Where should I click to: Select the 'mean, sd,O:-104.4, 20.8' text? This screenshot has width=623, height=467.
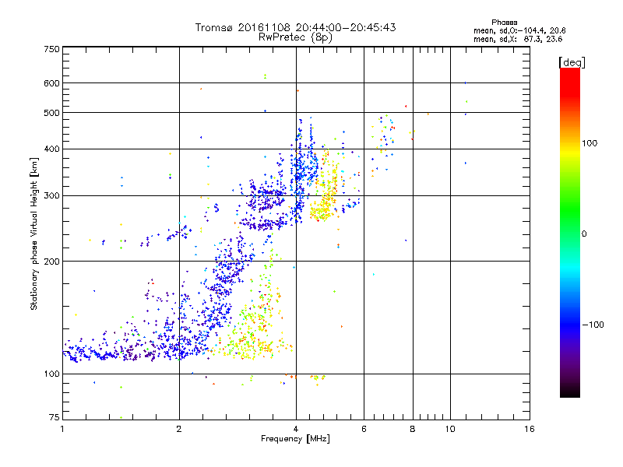[x=519, y=30]
